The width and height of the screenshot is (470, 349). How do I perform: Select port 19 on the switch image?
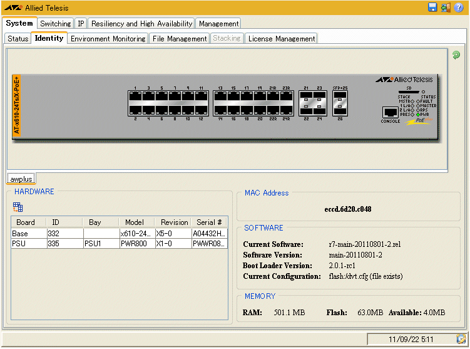(260, 96)
